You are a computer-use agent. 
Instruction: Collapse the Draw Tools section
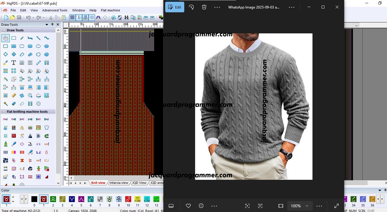pyautogui.click(x=4, y=30)
